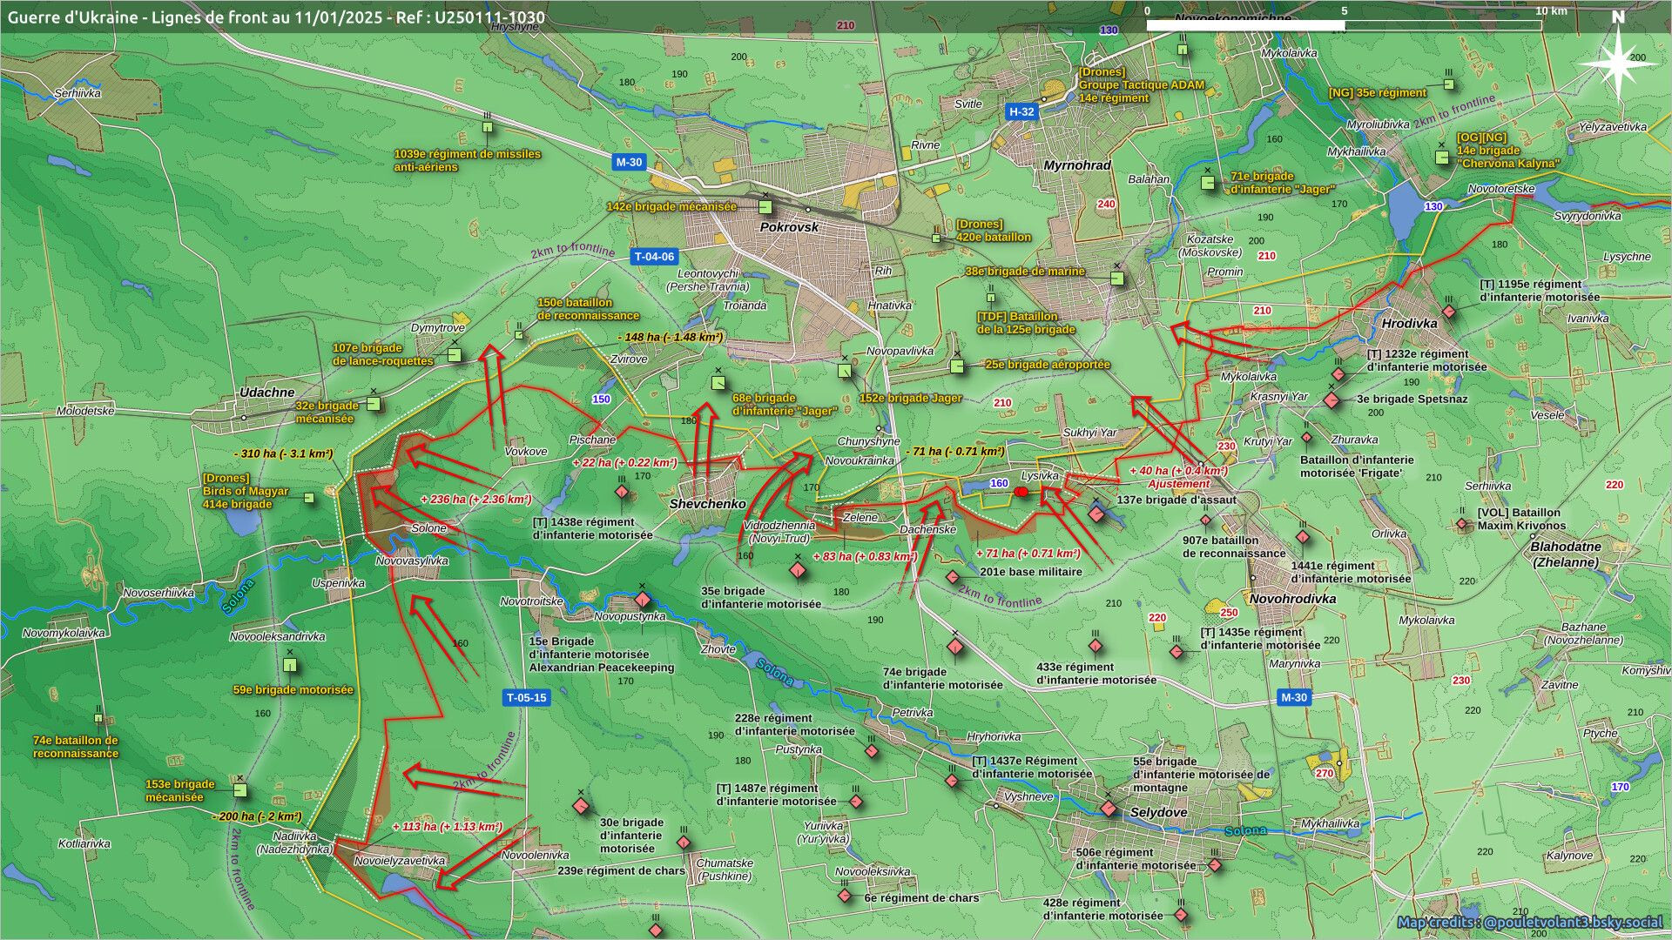1672x940 pixels.
Task: Click the 38e brigade de marine unit square
Action: (x=1117, y=279)
